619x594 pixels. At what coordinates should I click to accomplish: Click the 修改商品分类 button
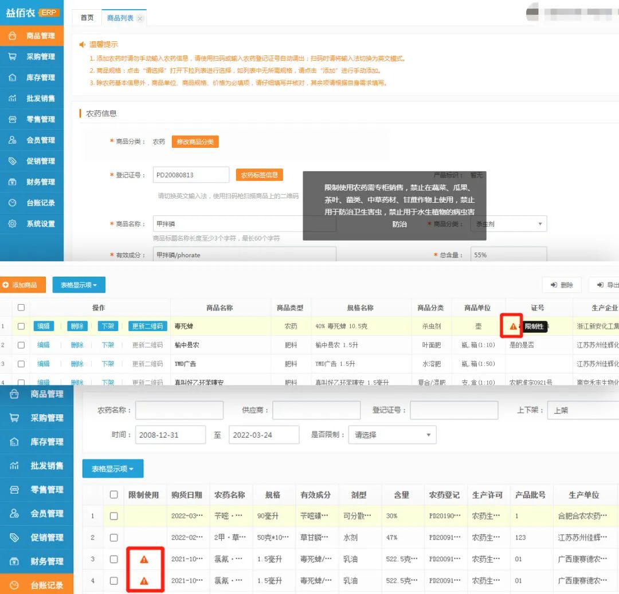(x=195, y=141)
